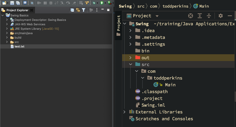The image size is (236, 127).
Task: Click Swing in IntelliJ breadcrumb
Action: [125, 6]
